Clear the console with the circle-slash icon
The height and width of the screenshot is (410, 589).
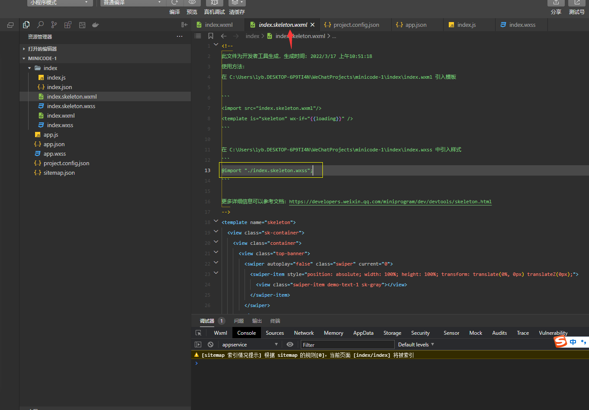point(210,345)
